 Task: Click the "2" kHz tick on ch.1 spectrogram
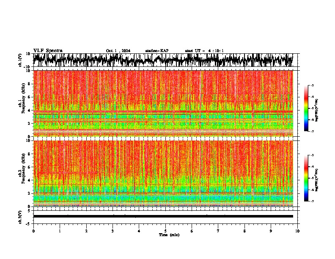tap(29, 123)
